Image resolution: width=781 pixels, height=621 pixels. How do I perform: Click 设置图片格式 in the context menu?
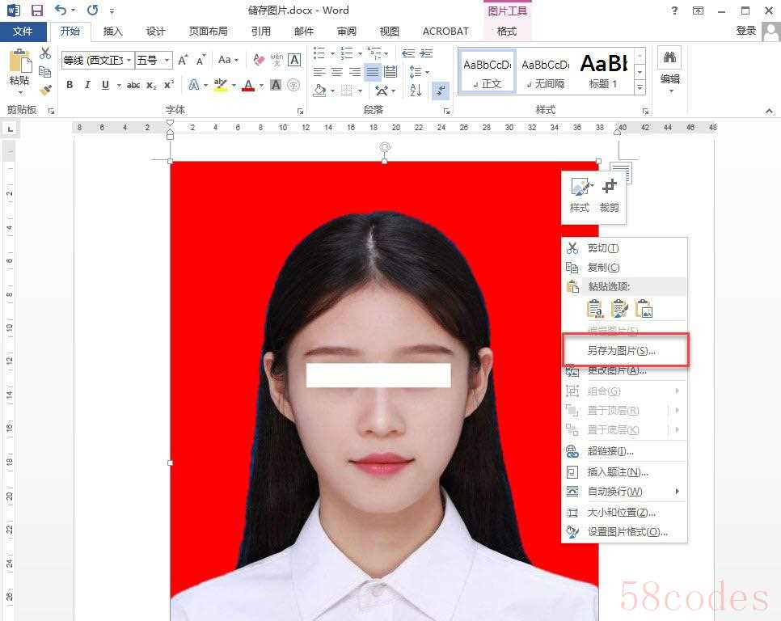tap(627, 532)
